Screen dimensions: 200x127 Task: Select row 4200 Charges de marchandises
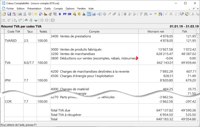(x=100, y=72)
